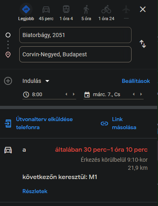Select the Legjobb best travel mode icon
This screenshot has height=206, width=158.
(x=26, y=9)
